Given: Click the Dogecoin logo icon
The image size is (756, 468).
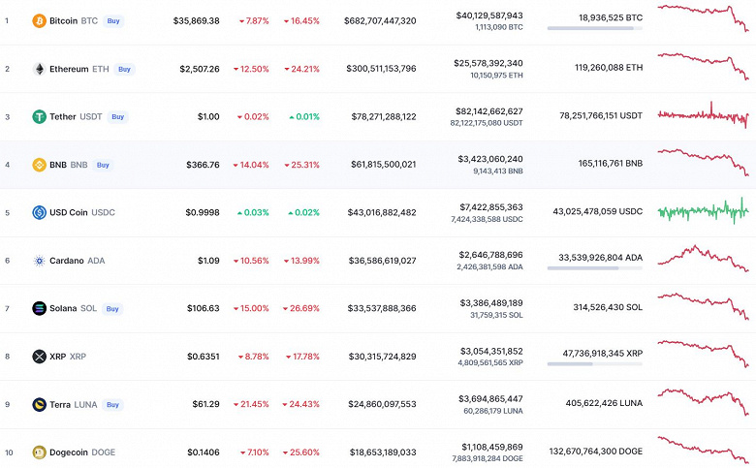Looking at the screenshot, I should pos(39,452).
